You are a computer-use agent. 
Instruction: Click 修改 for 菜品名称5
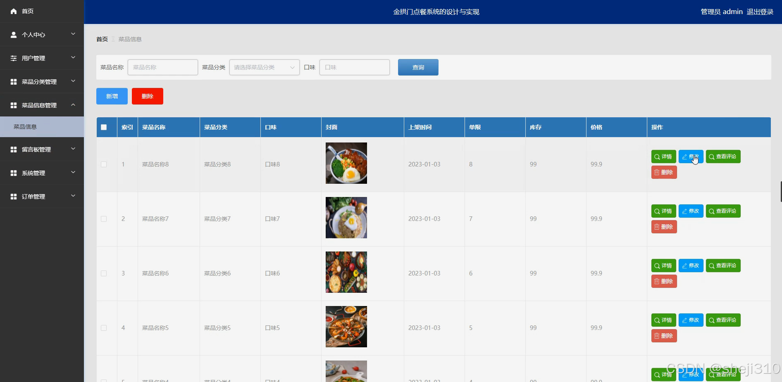click(691, 320)
